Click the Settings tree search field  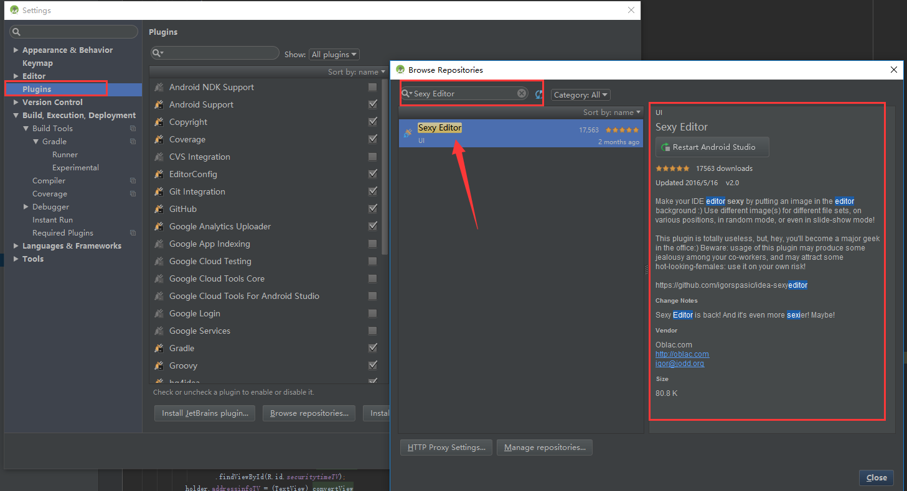[74, 32]
